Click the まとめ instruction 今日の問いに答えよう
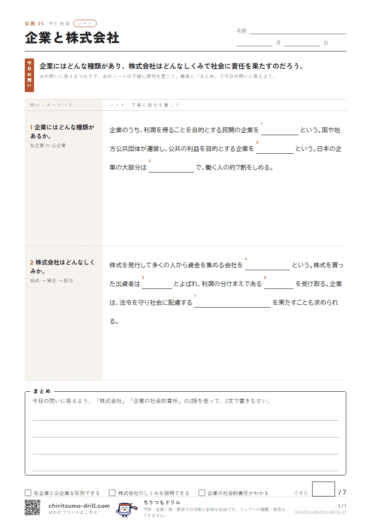The height and width of the screenshot is (525, 371). tap(151, 401)
